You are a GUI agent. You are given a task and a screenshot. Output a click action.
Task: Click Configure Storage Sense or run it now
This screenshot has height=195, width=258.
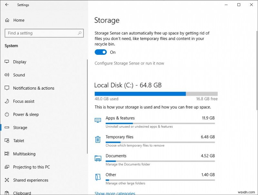(129, 63)
